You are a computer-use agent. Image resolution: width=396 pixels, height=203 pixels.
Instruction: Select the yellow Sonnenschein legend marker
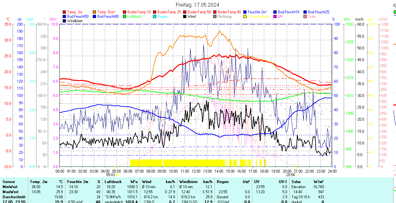click(245, 16)
